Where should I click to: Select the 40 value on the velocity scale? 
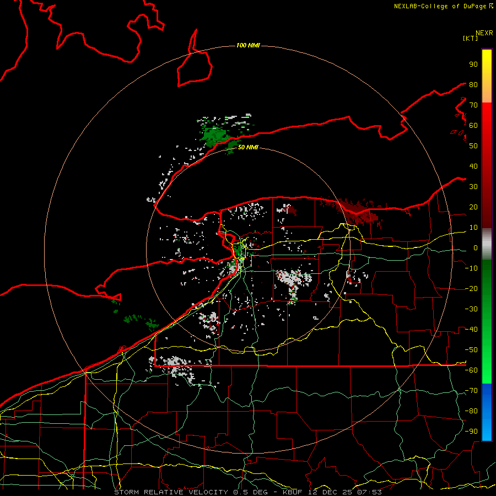click(473, 166)
